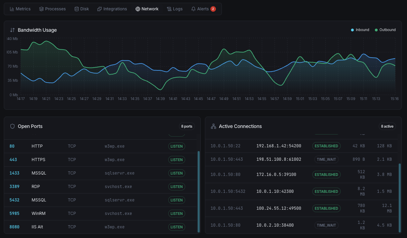Click the Bandwidth Usage arrows icon

pos(12,30)
